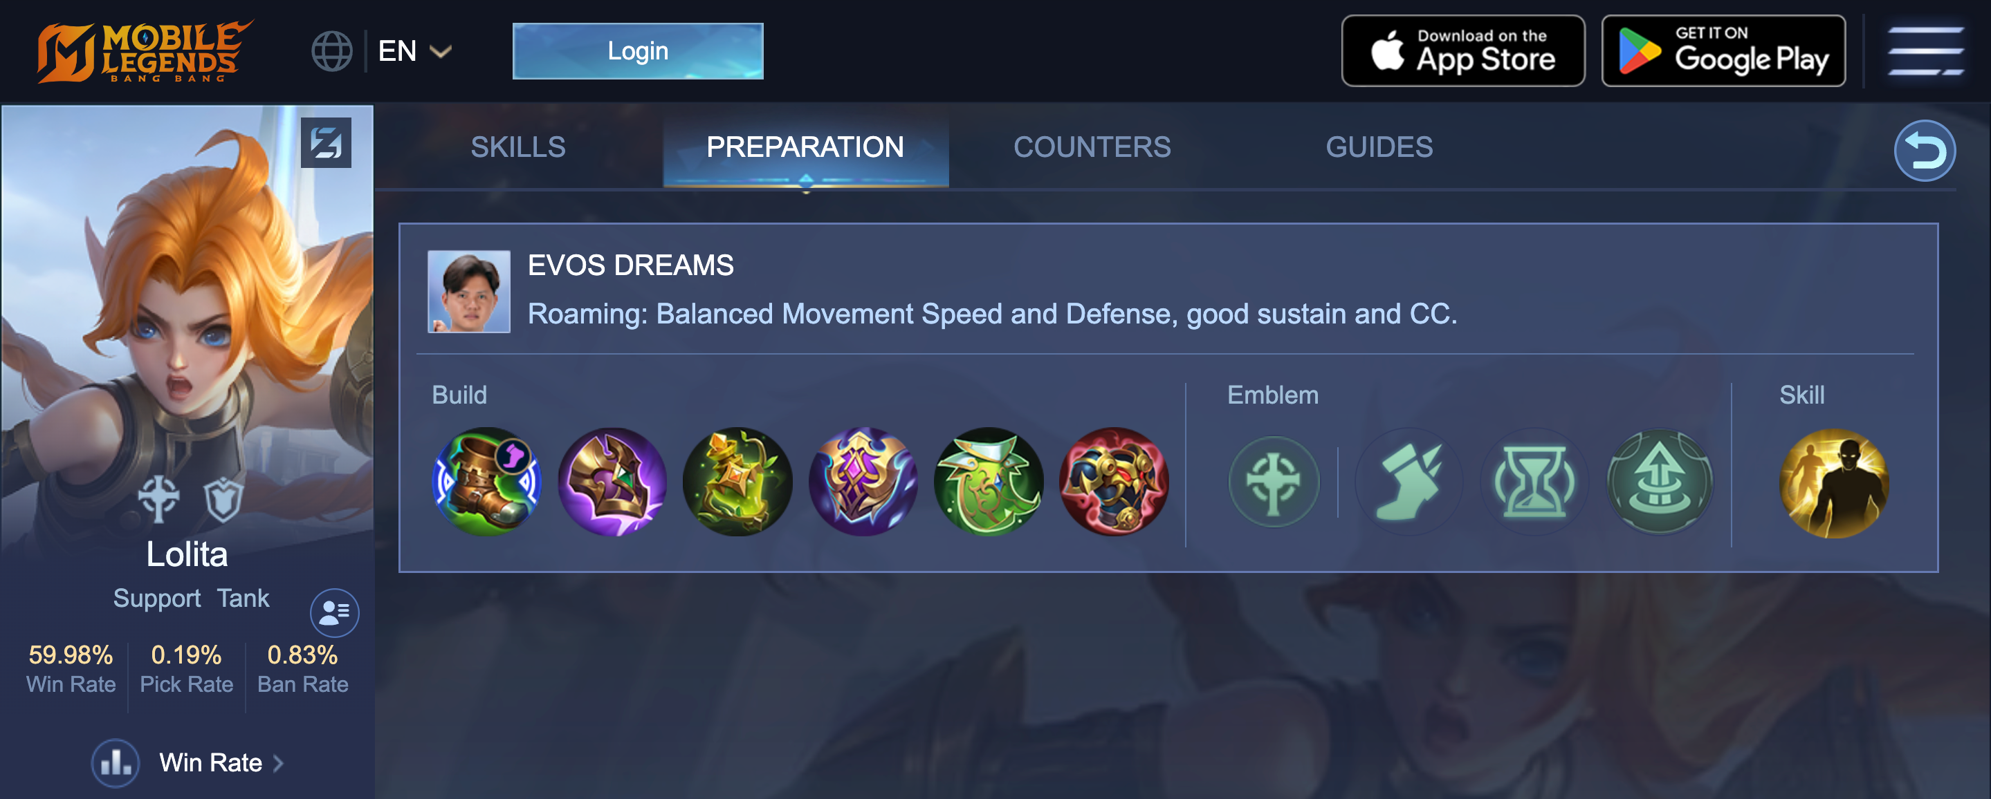Click the circular back arrow icon
Screen dimensions: 1991x799
[x=1924, y=151]
